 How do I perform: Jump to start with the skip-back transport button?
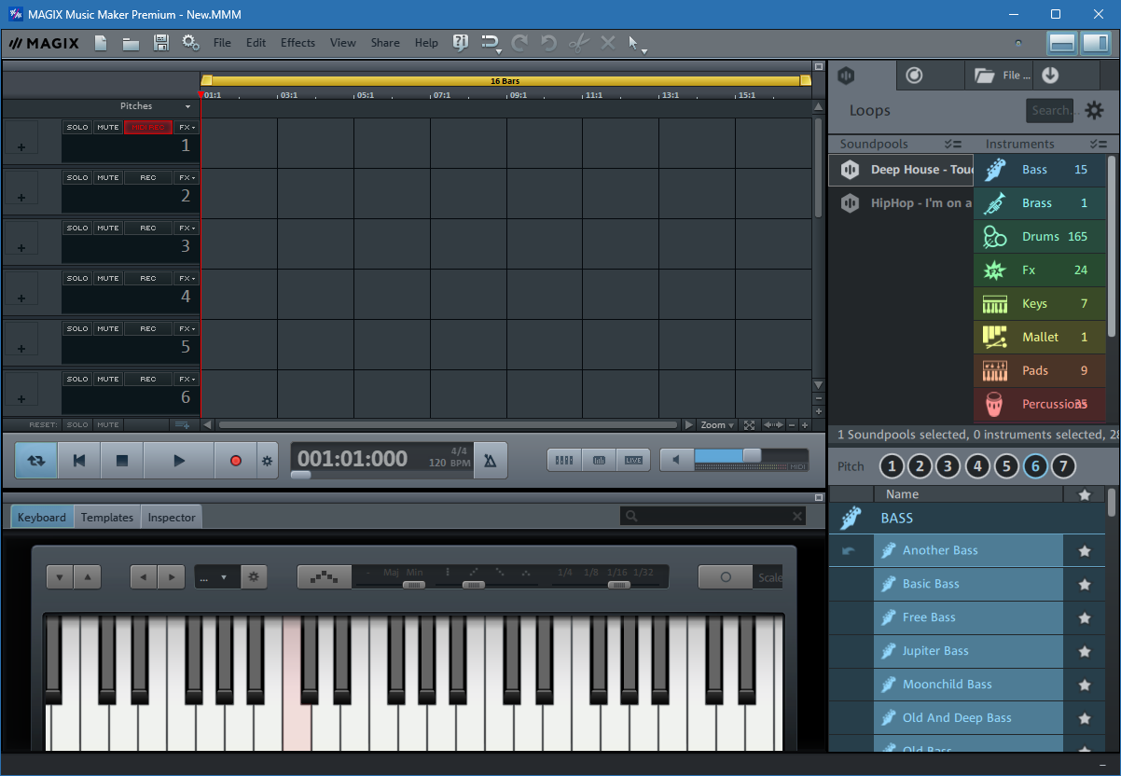(79, 461)
